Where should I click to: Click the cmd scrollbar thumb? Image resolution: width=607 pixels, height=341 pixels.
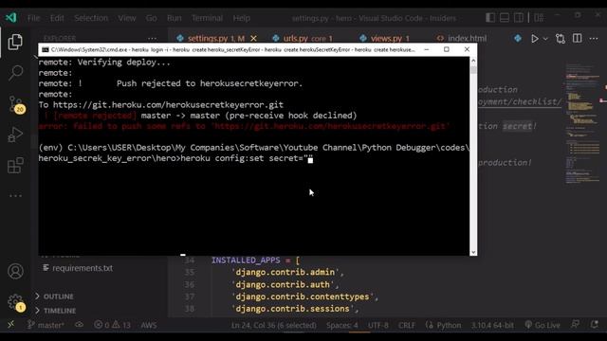[473, 70]
